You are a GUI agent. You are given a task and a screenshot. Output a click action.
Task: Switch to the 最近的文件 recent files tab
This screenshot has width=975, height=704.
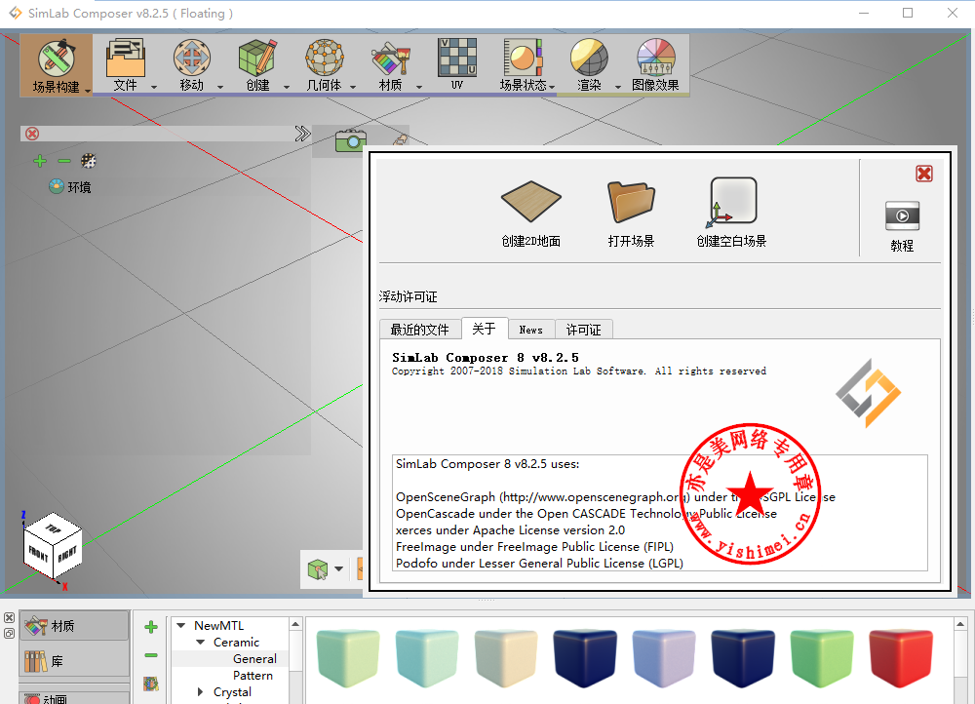click(419, 330)
